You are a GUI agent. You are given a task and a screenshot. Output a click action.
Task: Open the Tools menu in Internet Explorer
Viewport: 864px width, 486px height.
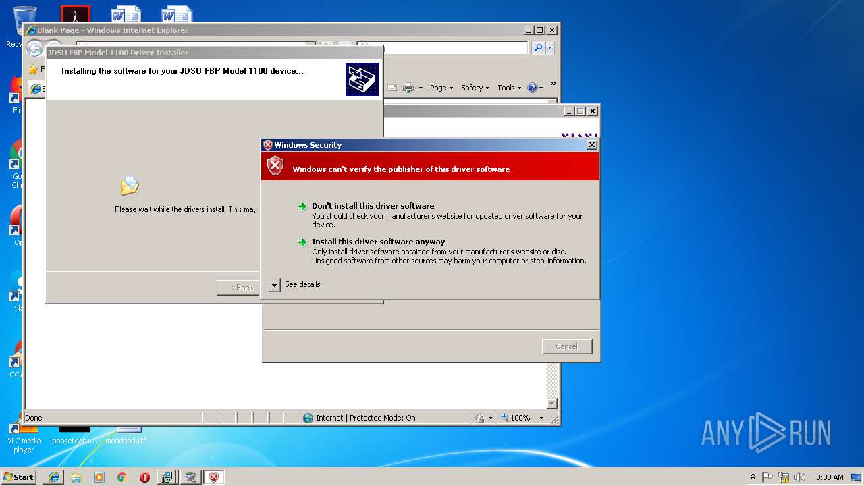[510, 88]
